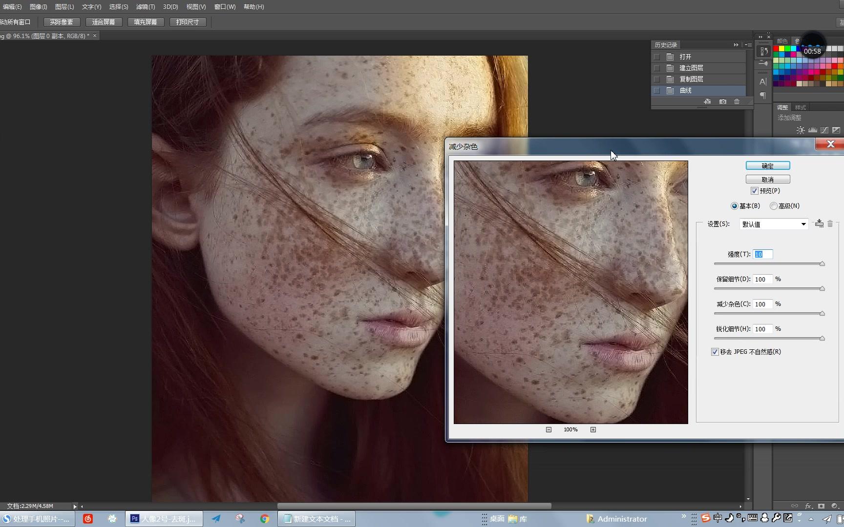Toggle 移去 JPEG 不自然感 checkbox
The width and height of the screenshot is (844, 527).
[x=715, y=352]
